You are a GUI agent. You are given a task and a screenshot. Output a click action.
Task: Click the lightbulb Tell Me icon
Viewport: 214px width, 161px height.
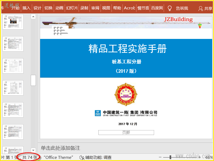tap(170, 8)
